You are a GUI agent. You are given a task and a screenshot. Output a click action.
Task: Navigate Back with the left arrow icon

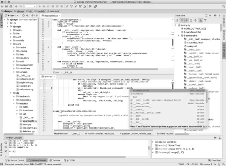point(16,6)
